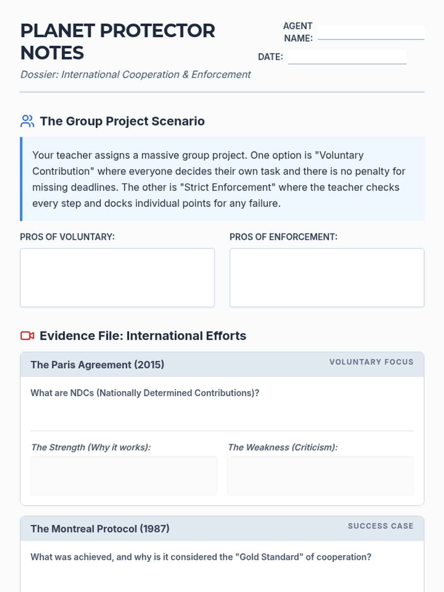Image resolution: width=444 pixels, height=592 pixels.
Task: Click the NDCs question text
Action: point(145,393)
